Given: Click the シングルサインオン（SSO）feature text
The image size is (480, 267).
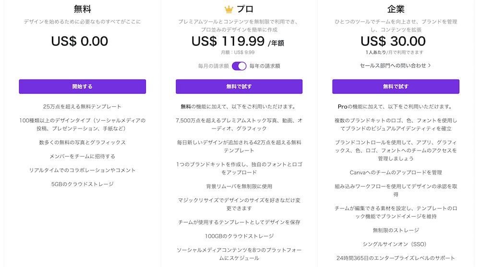Looking at the screenshot, I should click(x=396, y=244).
